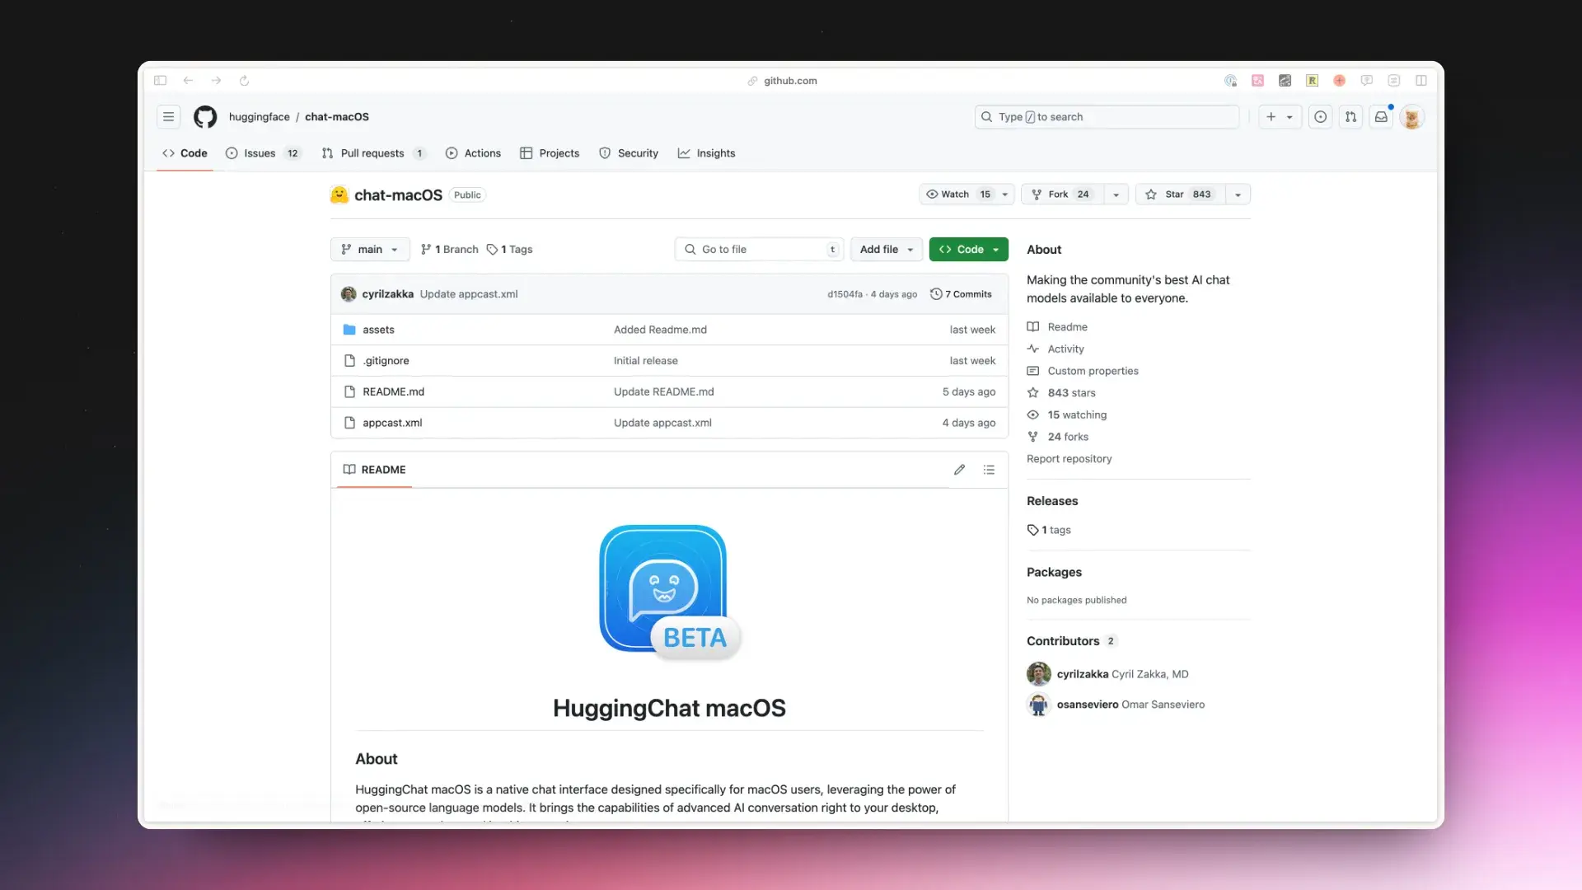Screen dimensions: 1582x890
Task: View the 1 Branch link
Action: pos(449,250)
